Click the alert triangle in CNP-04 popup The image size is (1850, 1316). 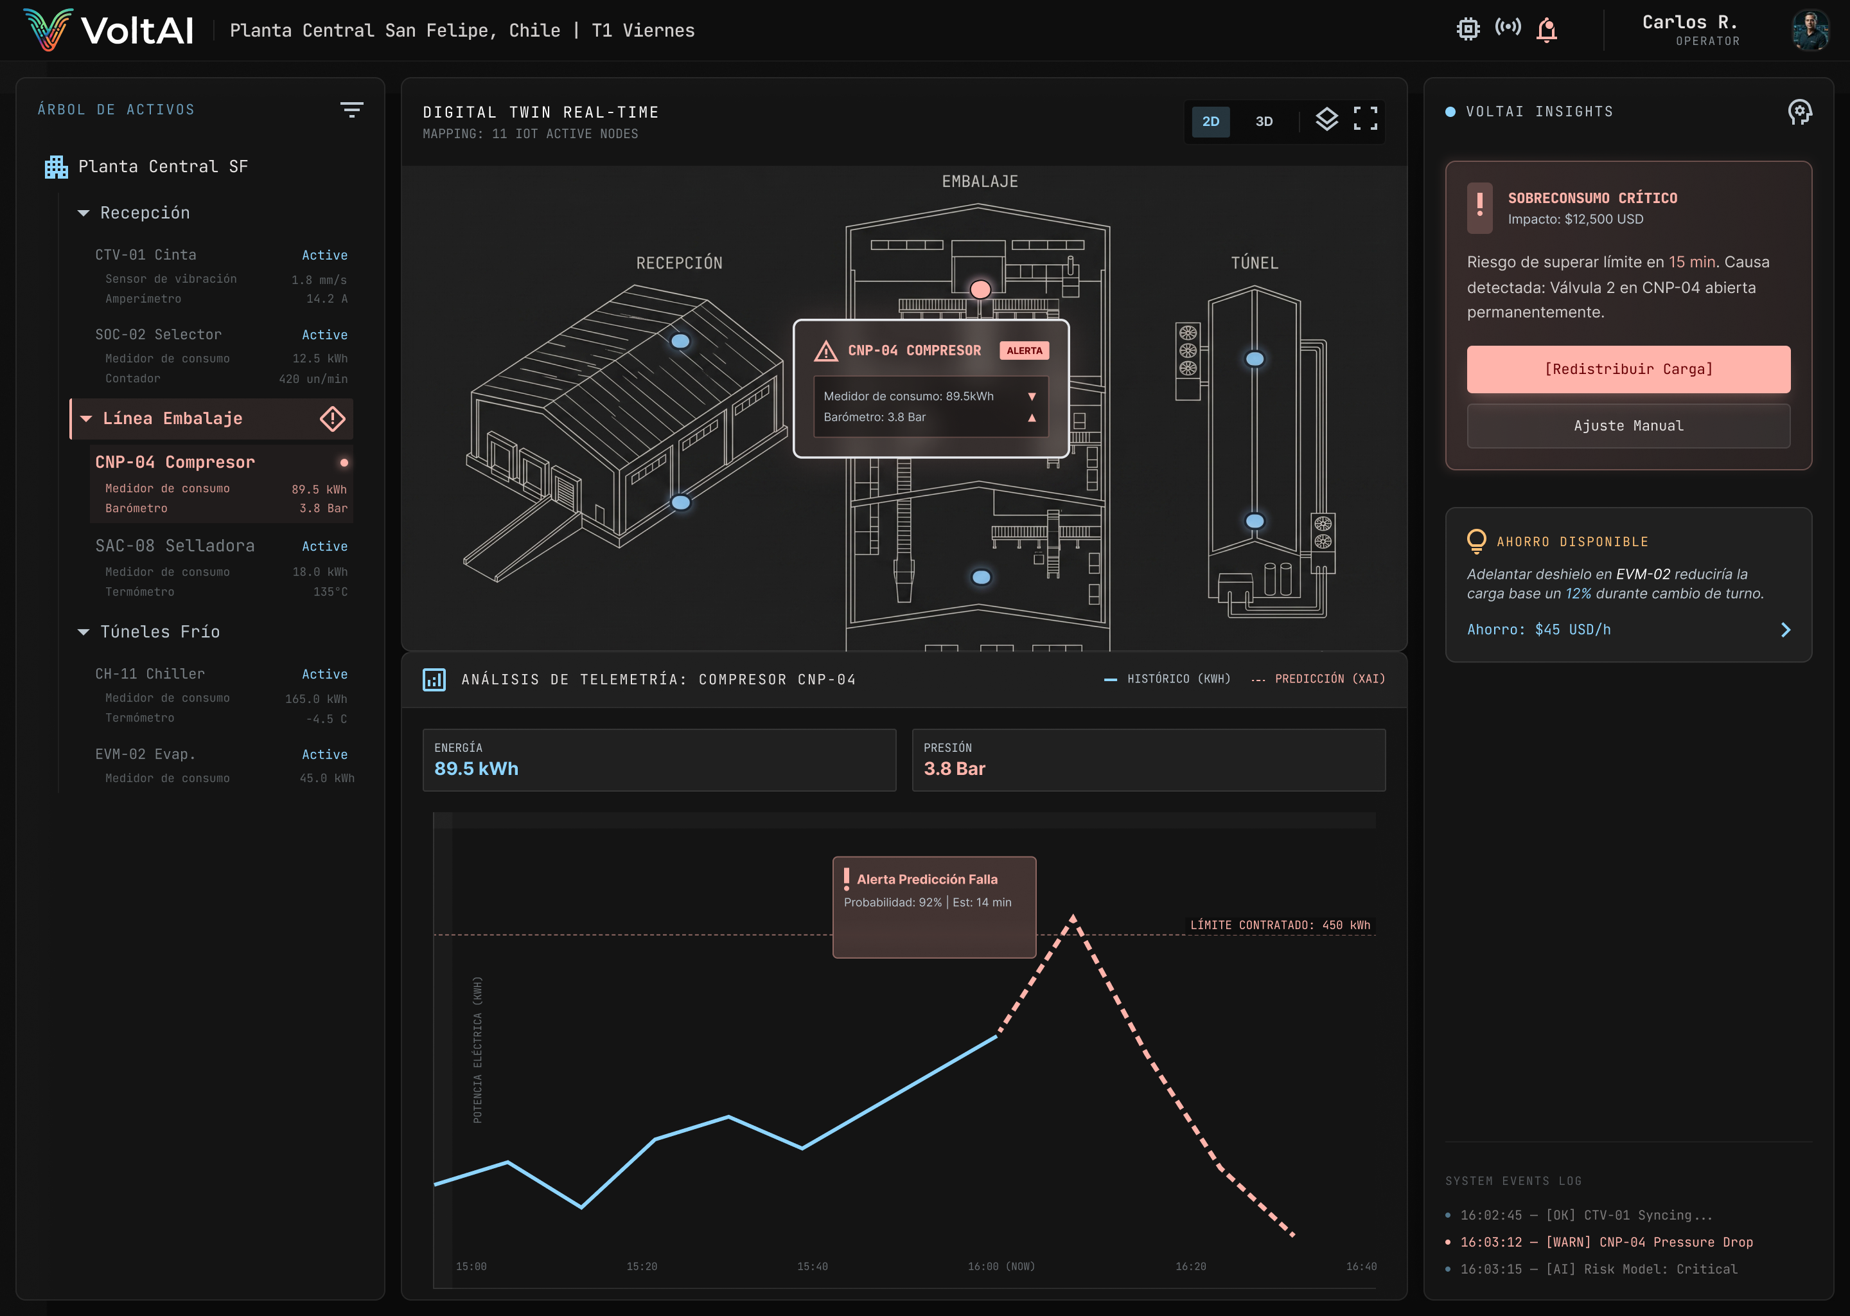coord(826,351)
